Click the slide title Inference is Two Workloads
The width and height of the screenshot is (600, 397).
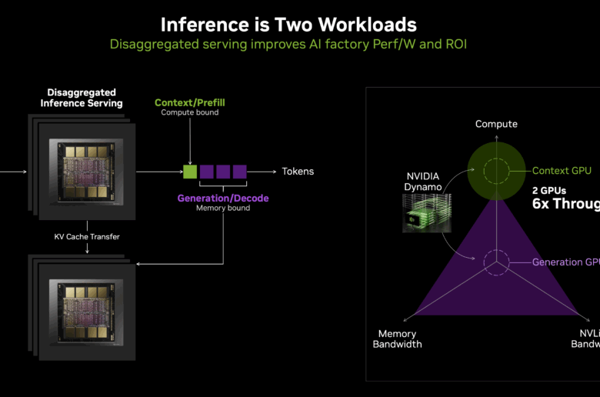(x=288, y=24)
